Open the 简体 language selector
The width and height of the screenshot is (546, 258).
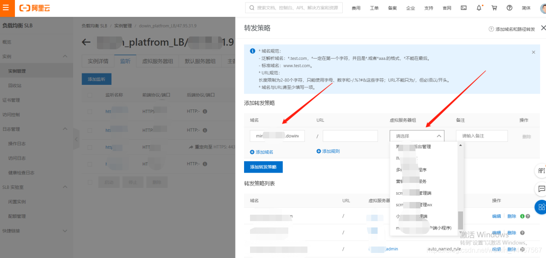coord(526,8)
